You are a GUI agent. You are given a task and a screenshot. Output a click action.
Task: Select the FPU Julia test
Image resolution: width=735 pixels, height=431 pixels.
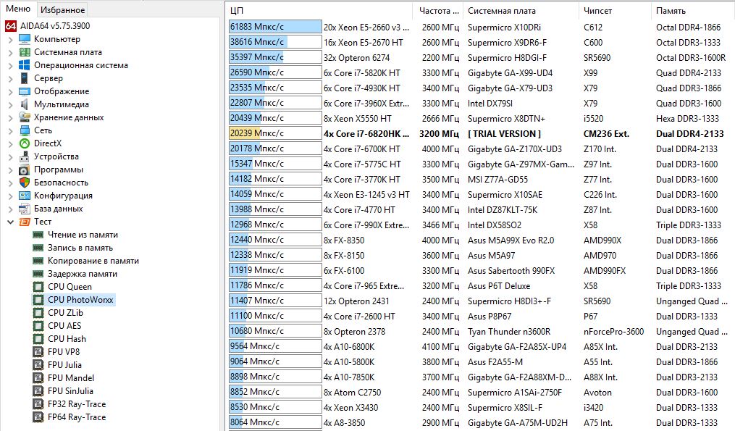click(64, 365)
